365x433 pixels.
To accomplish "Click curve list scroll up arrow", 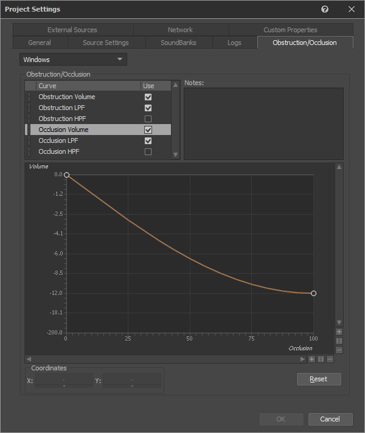I will tap(175, 85).
